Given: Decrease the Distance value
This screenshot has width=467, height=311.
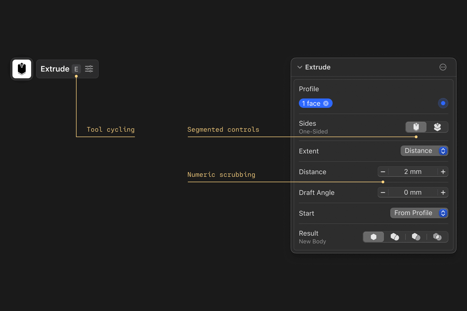Looking at the screenshot, I should click(x=383, y=172).
